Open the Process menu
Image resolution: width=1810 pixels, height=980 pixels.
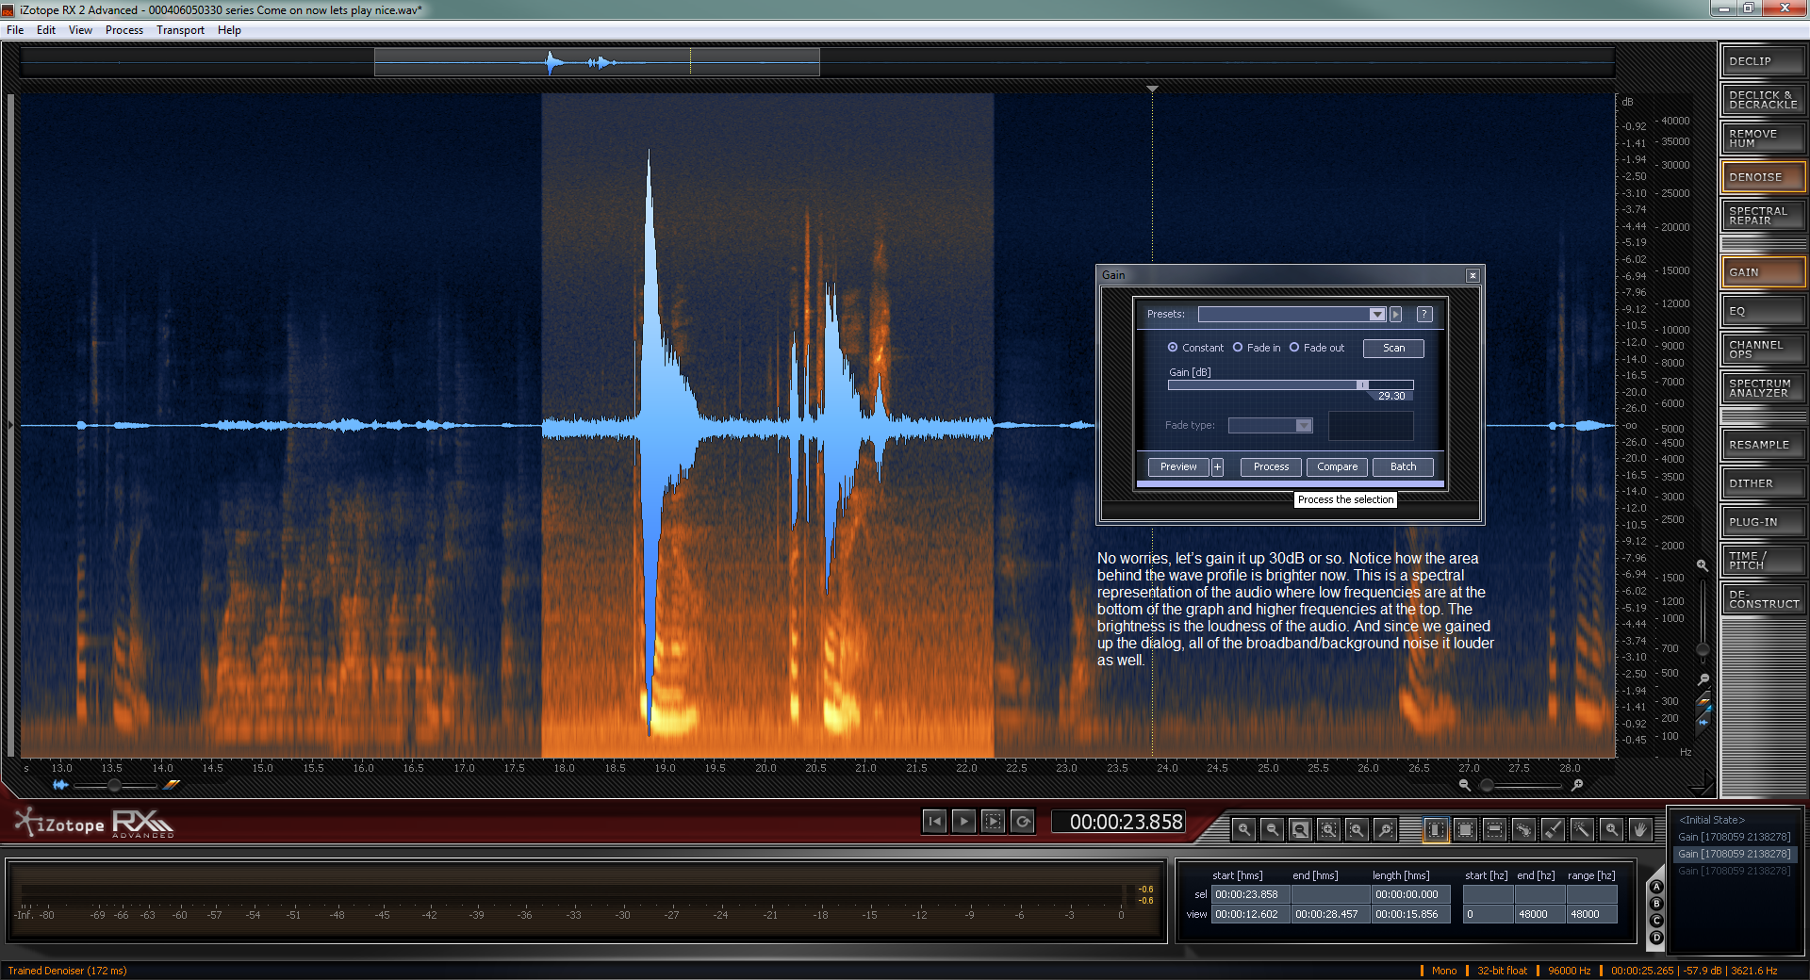(x=124, y=30)
